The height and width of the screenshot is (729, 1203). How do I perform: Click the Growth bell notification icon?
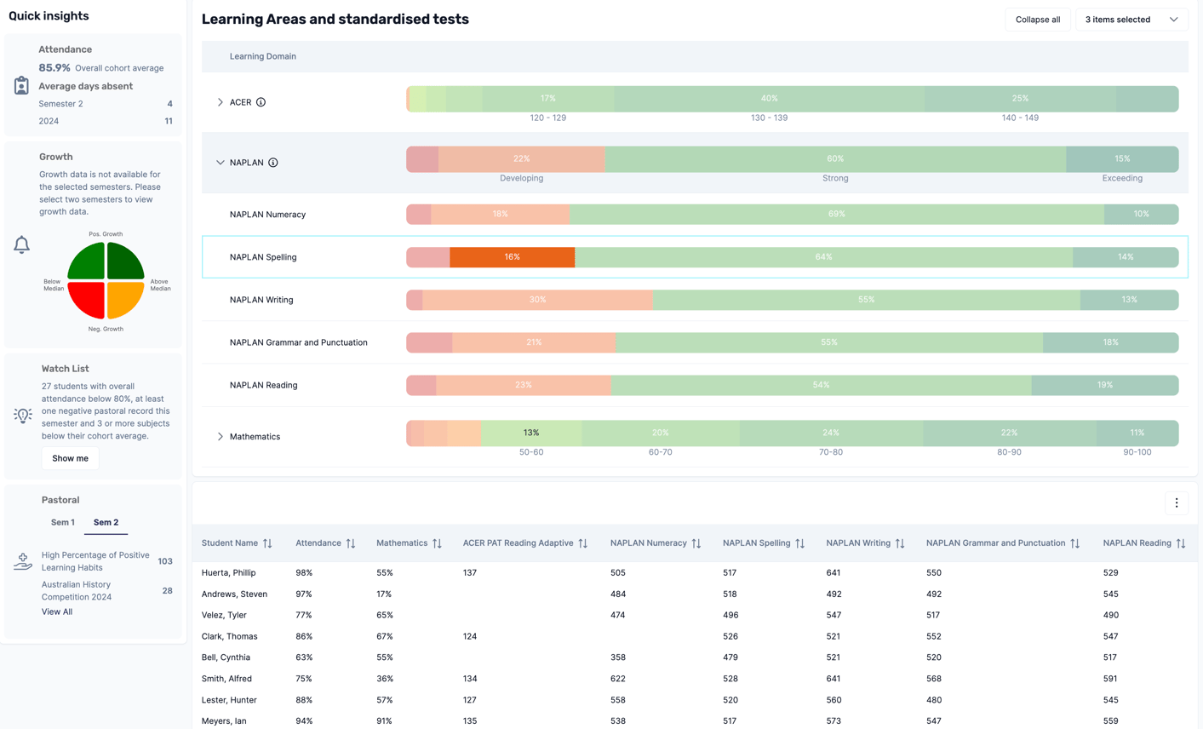(22, 245)
